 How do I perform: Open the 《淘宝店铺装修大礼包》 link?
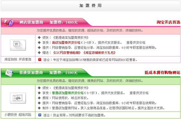click(x=98, y=52)
